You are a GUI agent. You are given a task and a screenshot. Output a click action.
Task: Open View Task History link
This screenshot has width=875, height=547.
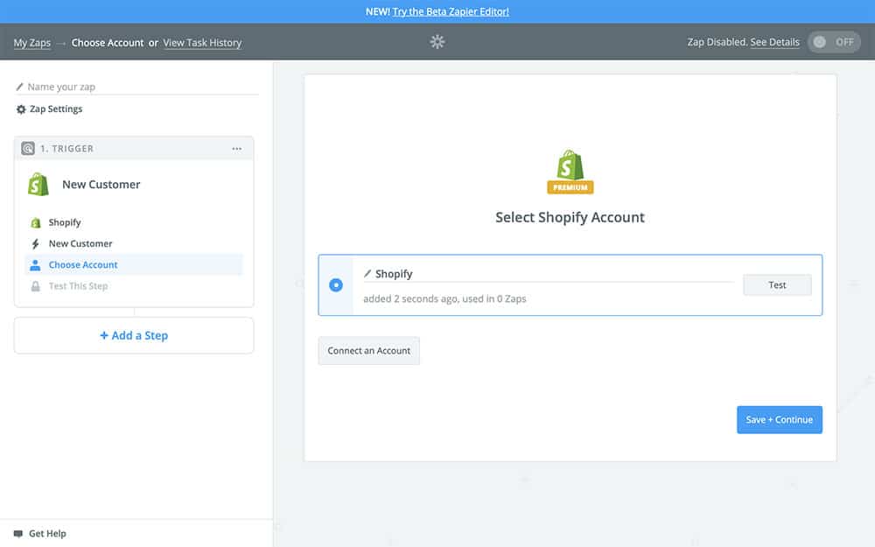(202, 43)
